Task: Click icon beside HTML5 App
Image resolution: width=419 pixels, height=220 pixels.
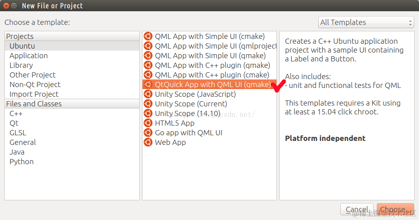Action: pos(148,123)
